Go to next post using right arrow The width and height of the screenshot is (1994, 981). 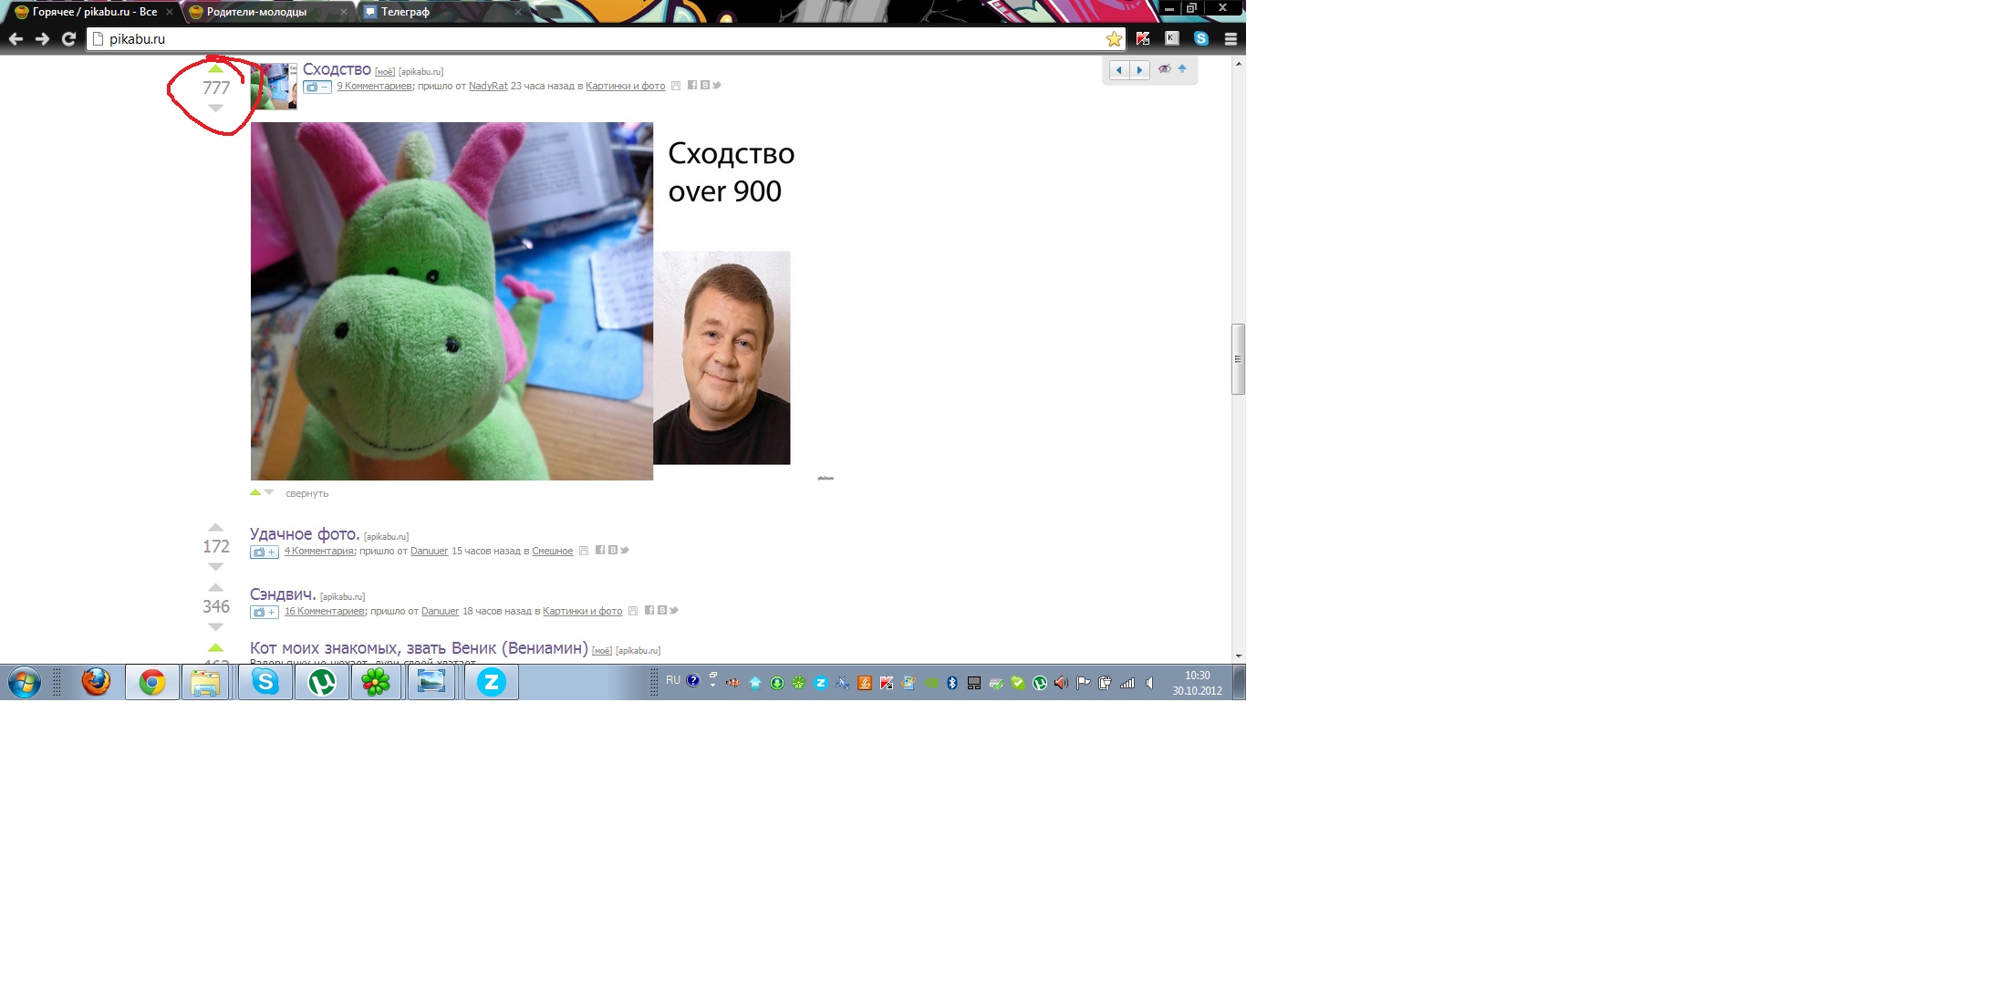click(x=1139, y=69)
